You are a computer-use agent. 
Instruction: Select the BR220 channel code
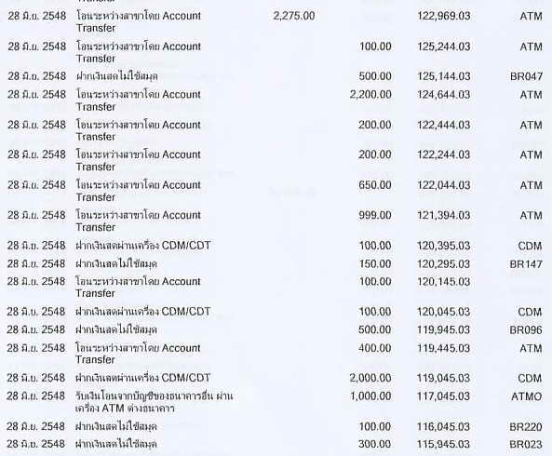[x=526, y=427]
